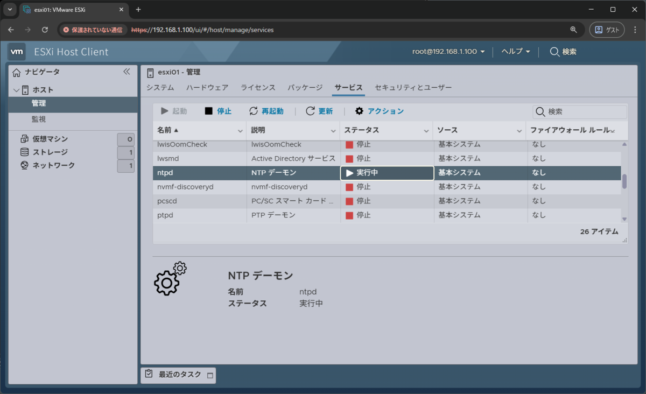Image resolution: width=646 pixels, height=394 pixels.
Task: Click the 停止 stop button
Action: [218, 111]
